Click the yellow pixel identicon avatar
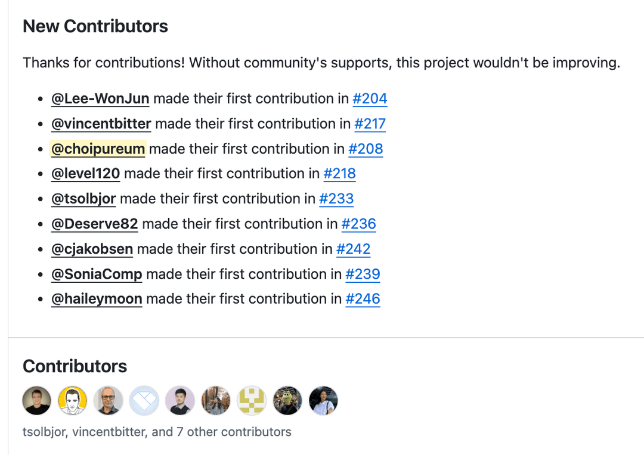 [252, 400]
